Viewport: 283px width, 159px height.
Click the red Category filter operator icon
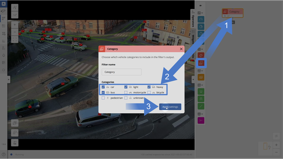(201, 63)
